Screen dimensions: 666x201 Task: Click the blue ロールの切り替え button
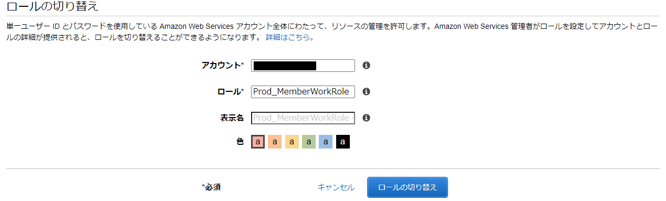point(408,187)
